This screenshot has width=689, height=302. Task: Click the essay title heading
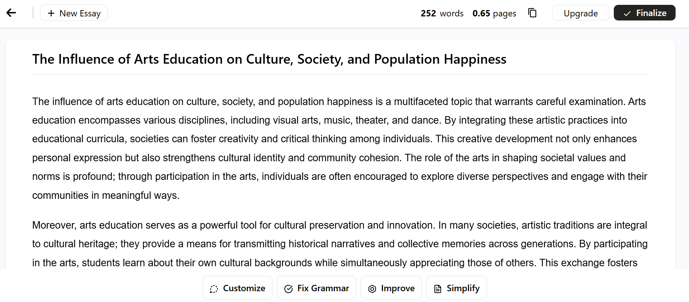pyautogui.click(x=269, y=59)
